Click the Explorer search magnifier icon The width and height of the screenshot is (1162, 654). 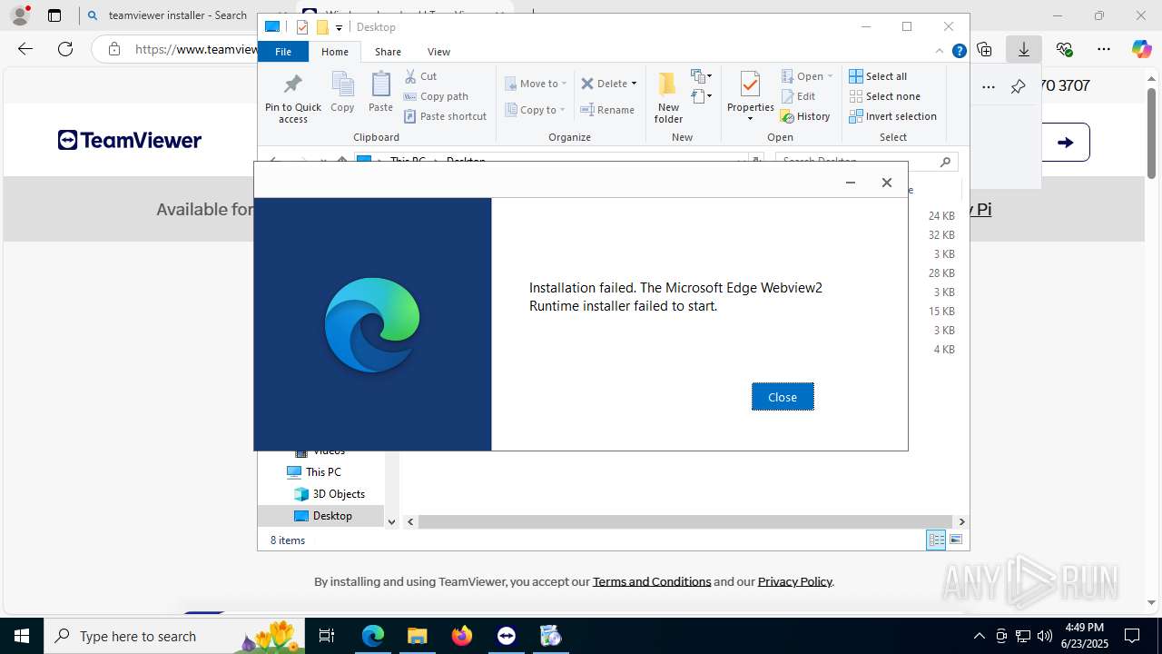tap(945, 162)
